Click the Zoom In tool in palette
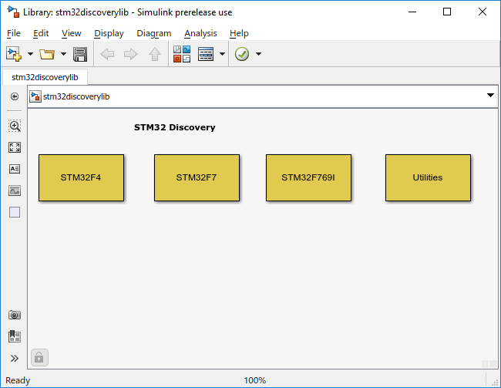 click(x=15, y=126)
